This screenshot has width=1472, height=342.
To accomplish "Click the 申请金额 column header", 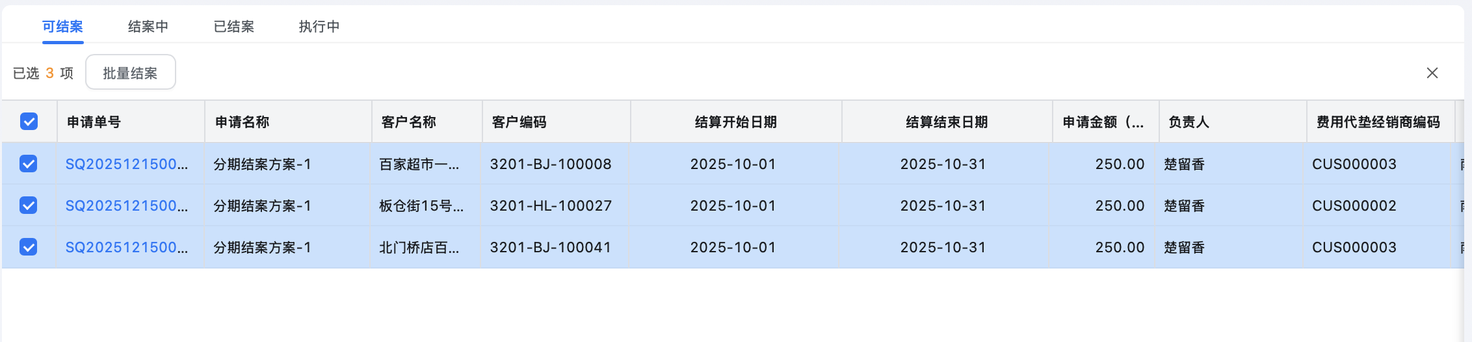I will click(1103, 122).
